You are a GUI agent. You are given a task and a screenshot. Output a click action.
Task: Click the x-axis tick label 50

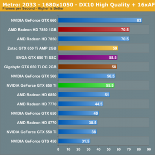[x=108, y=150]
